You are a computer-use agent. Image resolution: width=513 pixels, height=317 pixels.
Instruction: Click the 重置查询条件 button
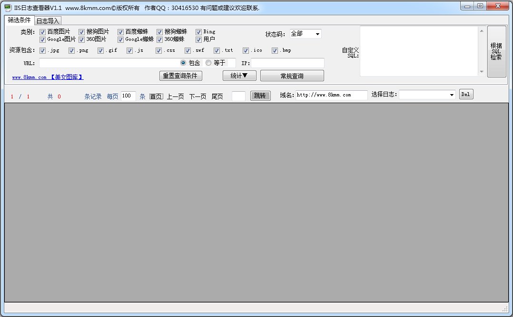pyautogui.click(x=180, y=76)
